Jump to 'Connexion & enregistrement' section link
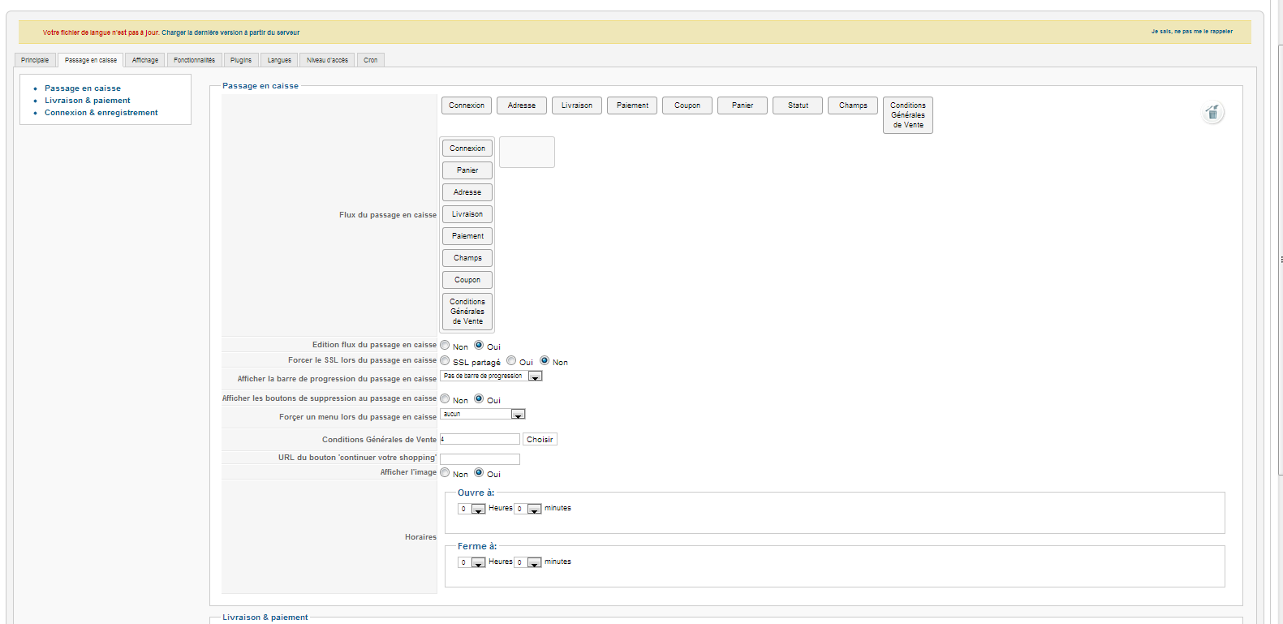Screen dimensions: 1283x624 [101, 113]
